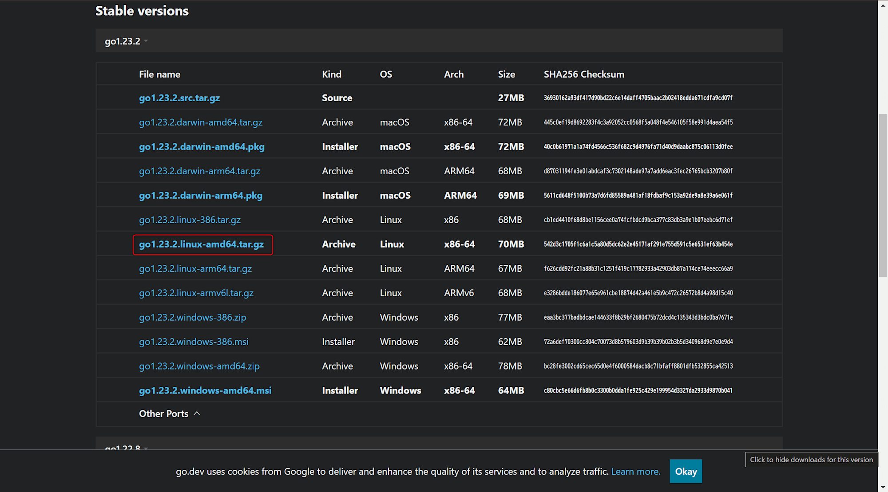Click the 62MB size cell
The image size is (888, 492).
point(510,342)
